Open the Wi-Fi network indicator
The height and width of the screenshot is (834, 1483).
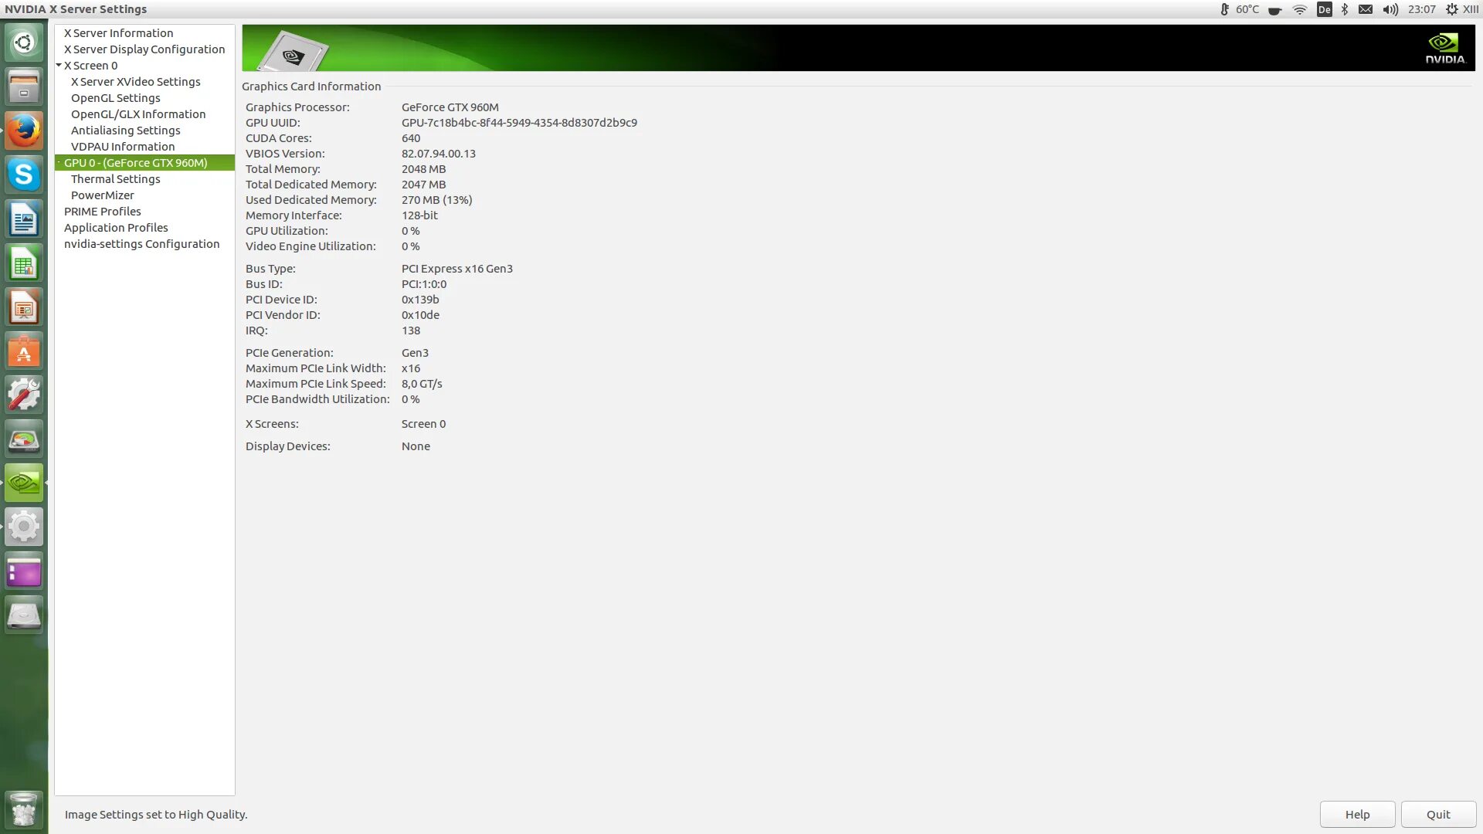[1300, 9]
